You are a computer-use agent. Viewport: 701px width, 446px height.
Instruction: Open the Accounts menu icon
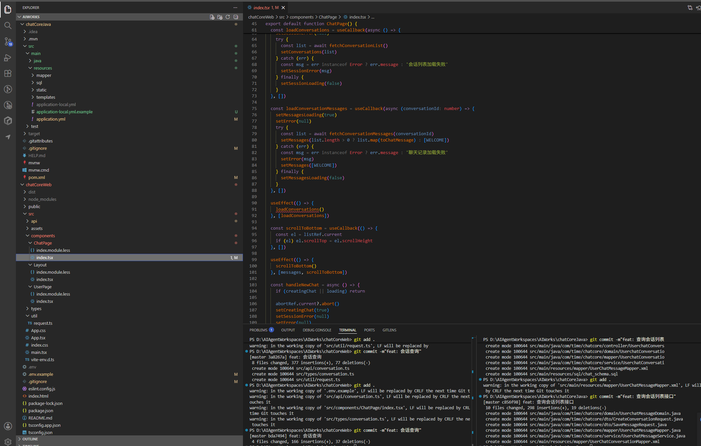click(8, 426)
